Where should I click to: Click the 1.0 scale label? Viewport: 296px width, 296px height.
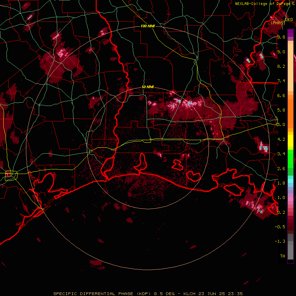[281, 198]
